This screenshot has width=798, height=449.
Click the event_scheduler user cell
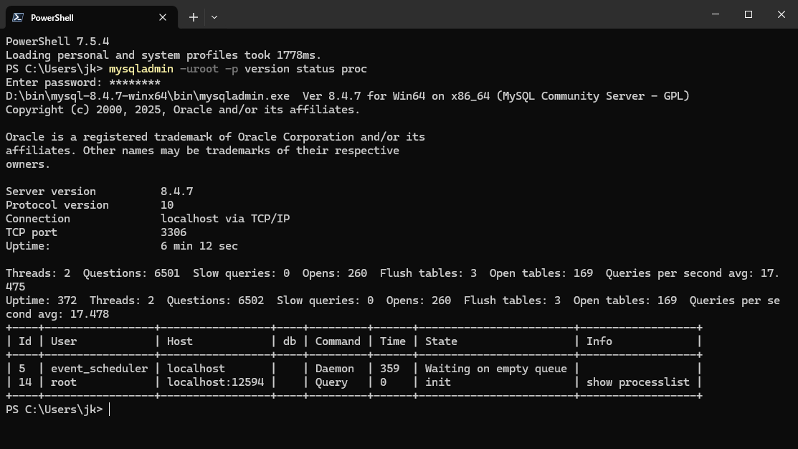pos(99,369)
